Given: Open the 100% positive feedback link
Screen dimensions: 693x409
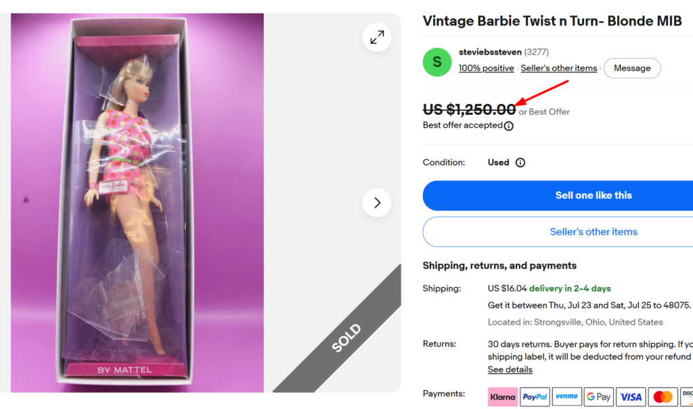Looking at the screenshot, I should pyautogui.click(x=486, y=68).
